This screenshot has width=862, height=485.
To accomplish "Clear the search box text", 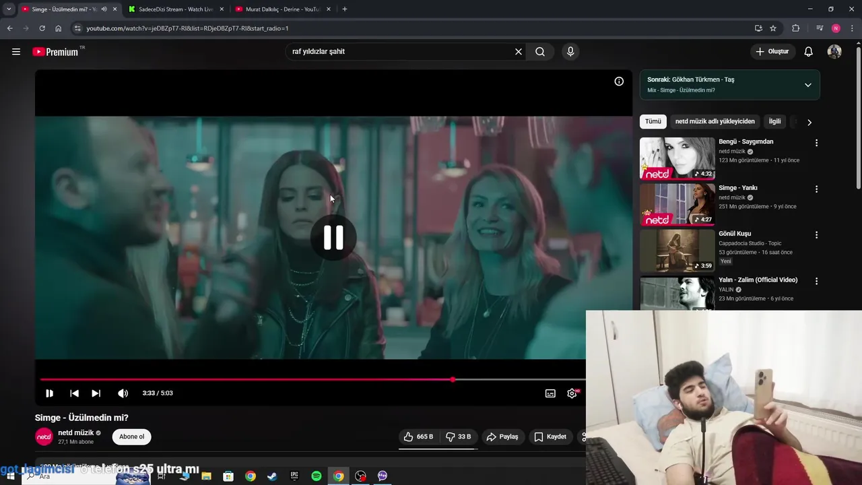I will (519, 51).
